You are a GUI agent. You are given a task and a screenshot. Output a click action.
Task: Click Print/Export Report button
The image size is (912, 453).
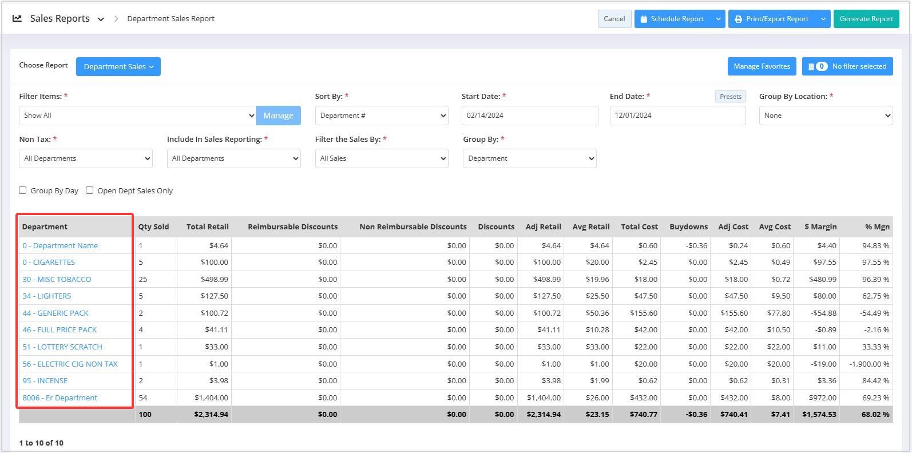pyautogui.click(x=772, y=19)
